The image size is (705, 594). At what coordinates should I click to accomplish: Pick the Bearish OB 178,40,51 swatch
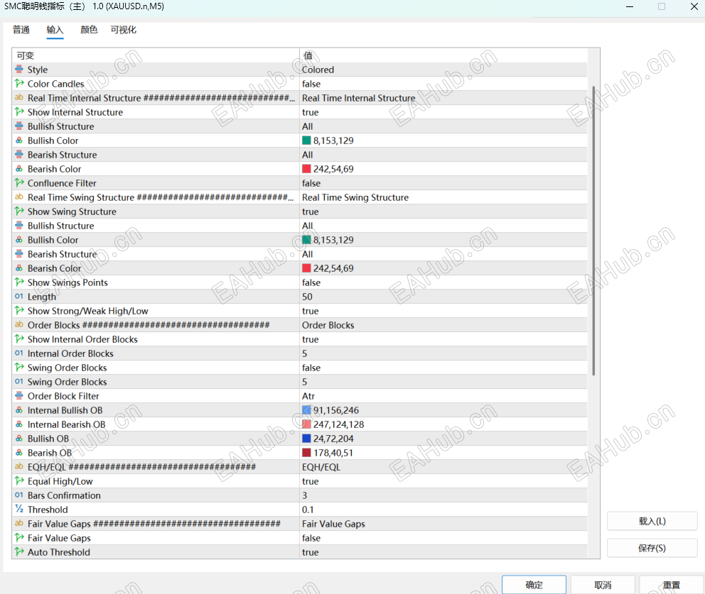306,453
